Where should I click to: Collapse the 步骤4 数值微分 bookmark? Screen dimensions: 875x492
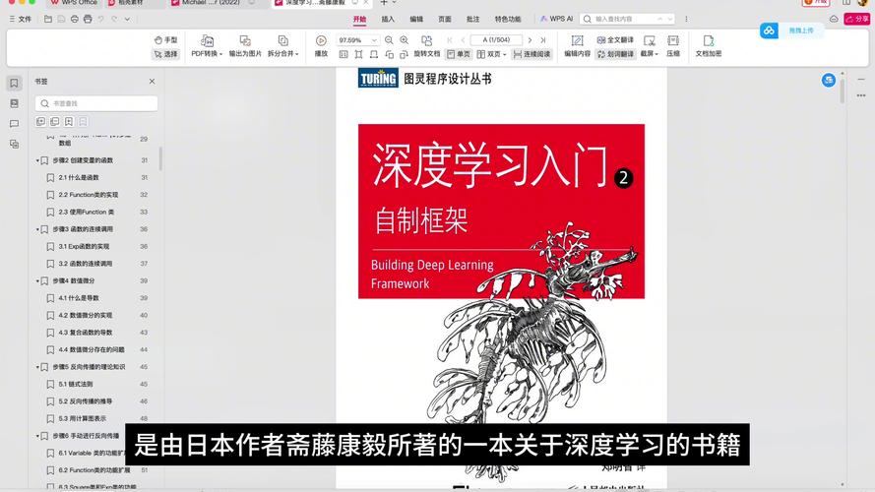click(x=37, y=281)
